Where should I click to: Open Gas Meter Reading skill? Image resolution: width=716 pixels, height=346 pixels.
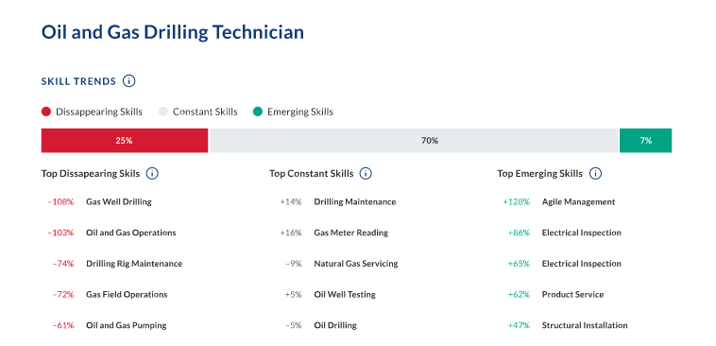pos(351,233)
